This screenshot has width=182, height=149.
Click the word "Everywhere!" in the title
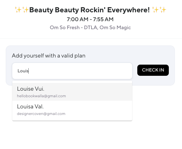click(x=126, y=10)
